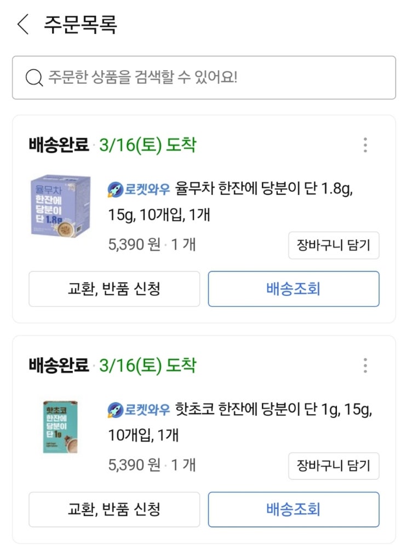The image size is (407, 545).
Task: Tap the back arrow beside 주문목록
Action: 23,24
